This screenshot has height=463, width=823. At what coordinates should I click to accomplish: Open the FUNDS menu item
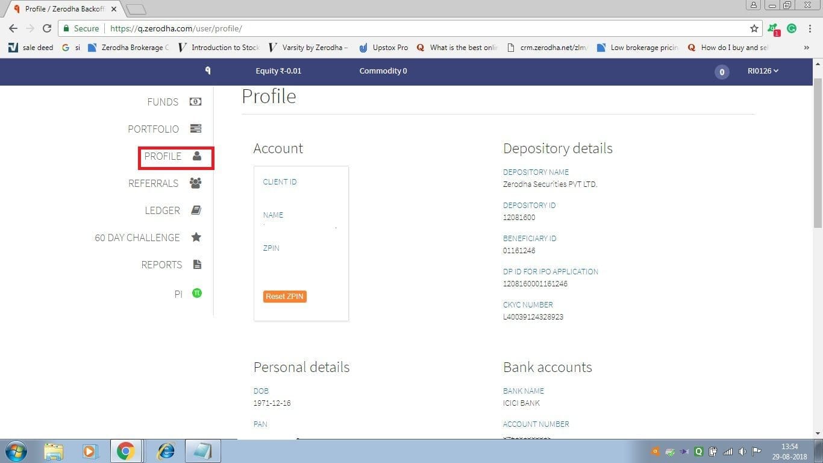pos(163,102)
